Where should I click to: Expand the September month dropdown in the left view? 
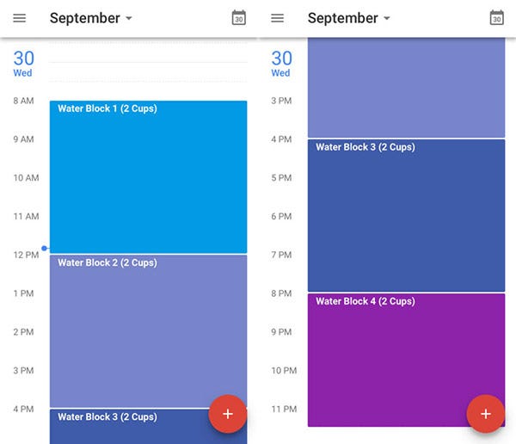click(x=91, y=18)
